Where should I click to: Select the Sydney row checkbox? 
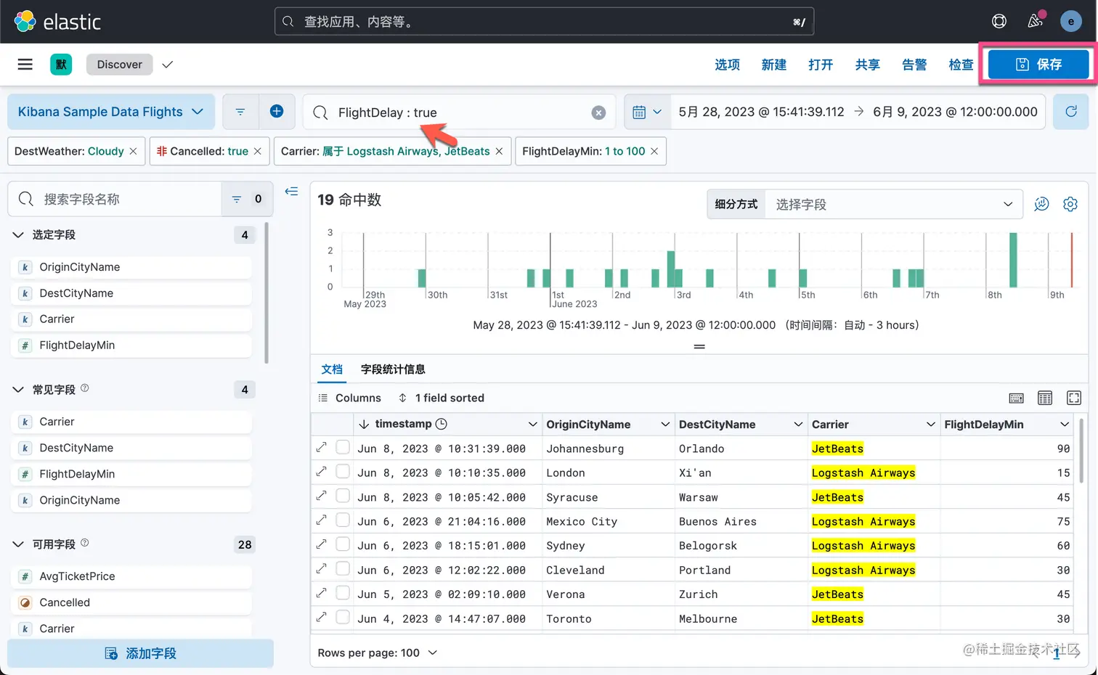coord(343,544)
